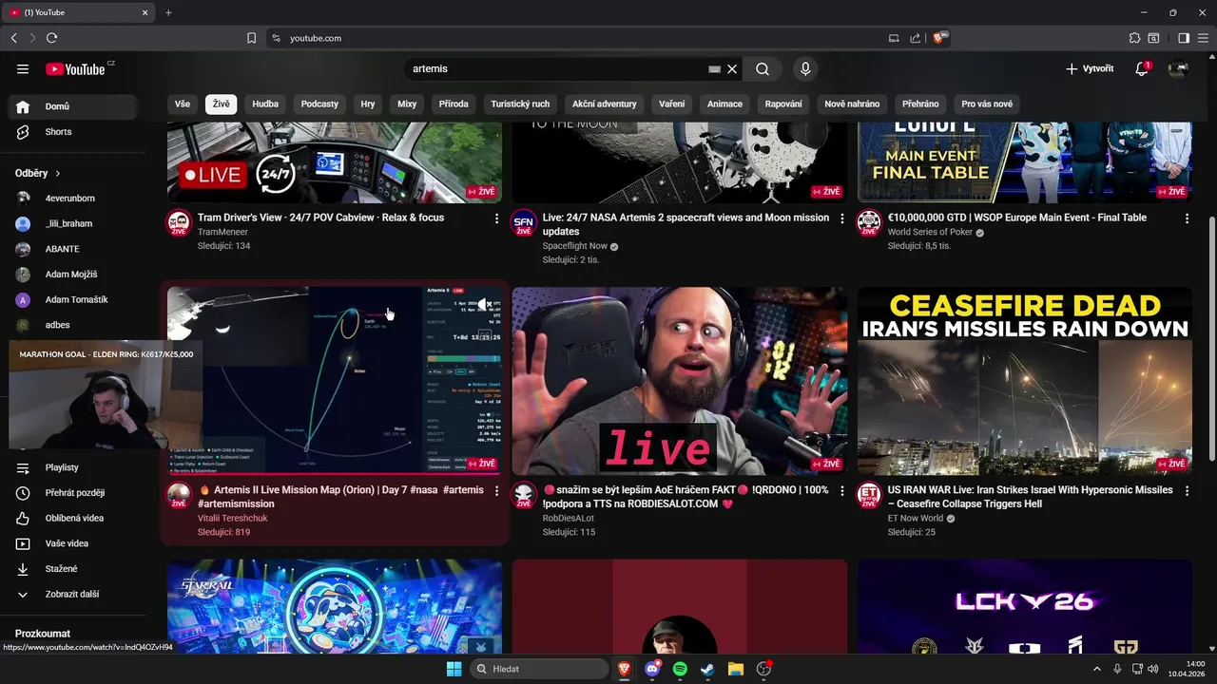Screen dimensions: 1217x684
Task: Clear the search query with the X
Action: click(x=732, y=68)
